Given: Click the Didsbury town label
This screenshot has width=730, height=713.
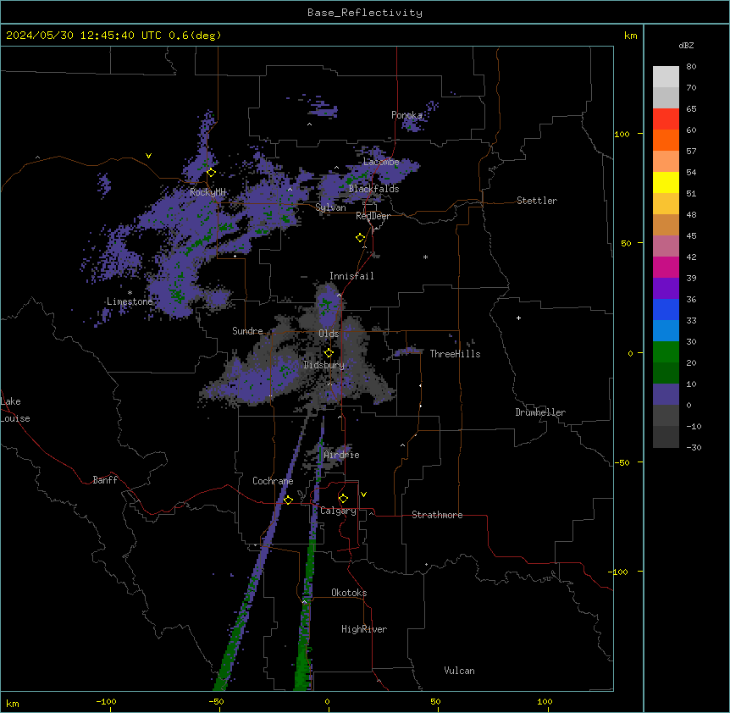Looking at the screenshot, I should coord(324,365).
